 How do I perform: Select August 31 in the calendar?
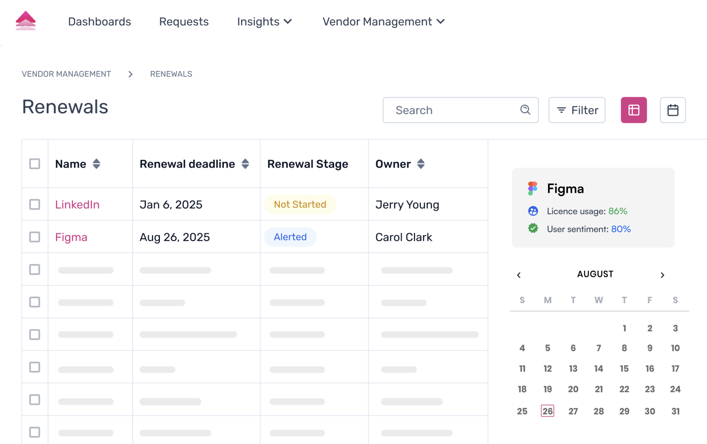(675, 411)
